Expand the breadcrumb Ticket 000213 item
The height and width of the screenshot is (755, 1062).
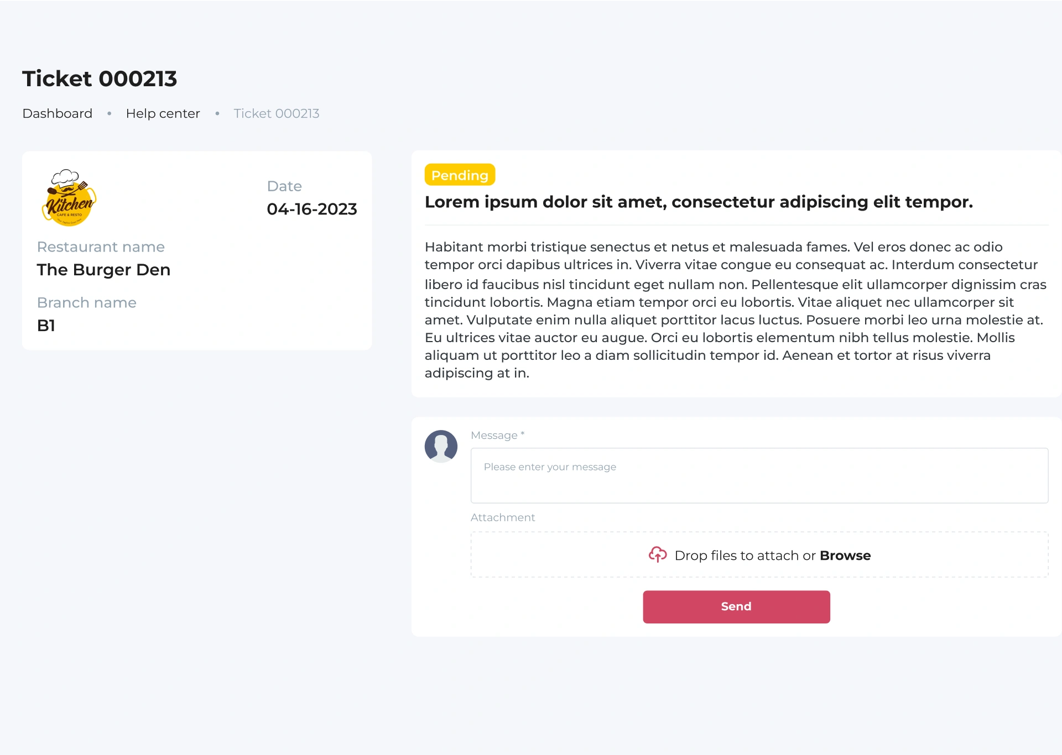click(x=277, y=113)
